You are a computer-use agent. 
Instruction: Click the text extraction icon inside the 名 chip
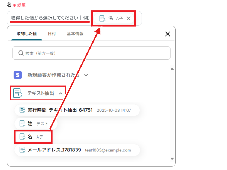[102, 18]
